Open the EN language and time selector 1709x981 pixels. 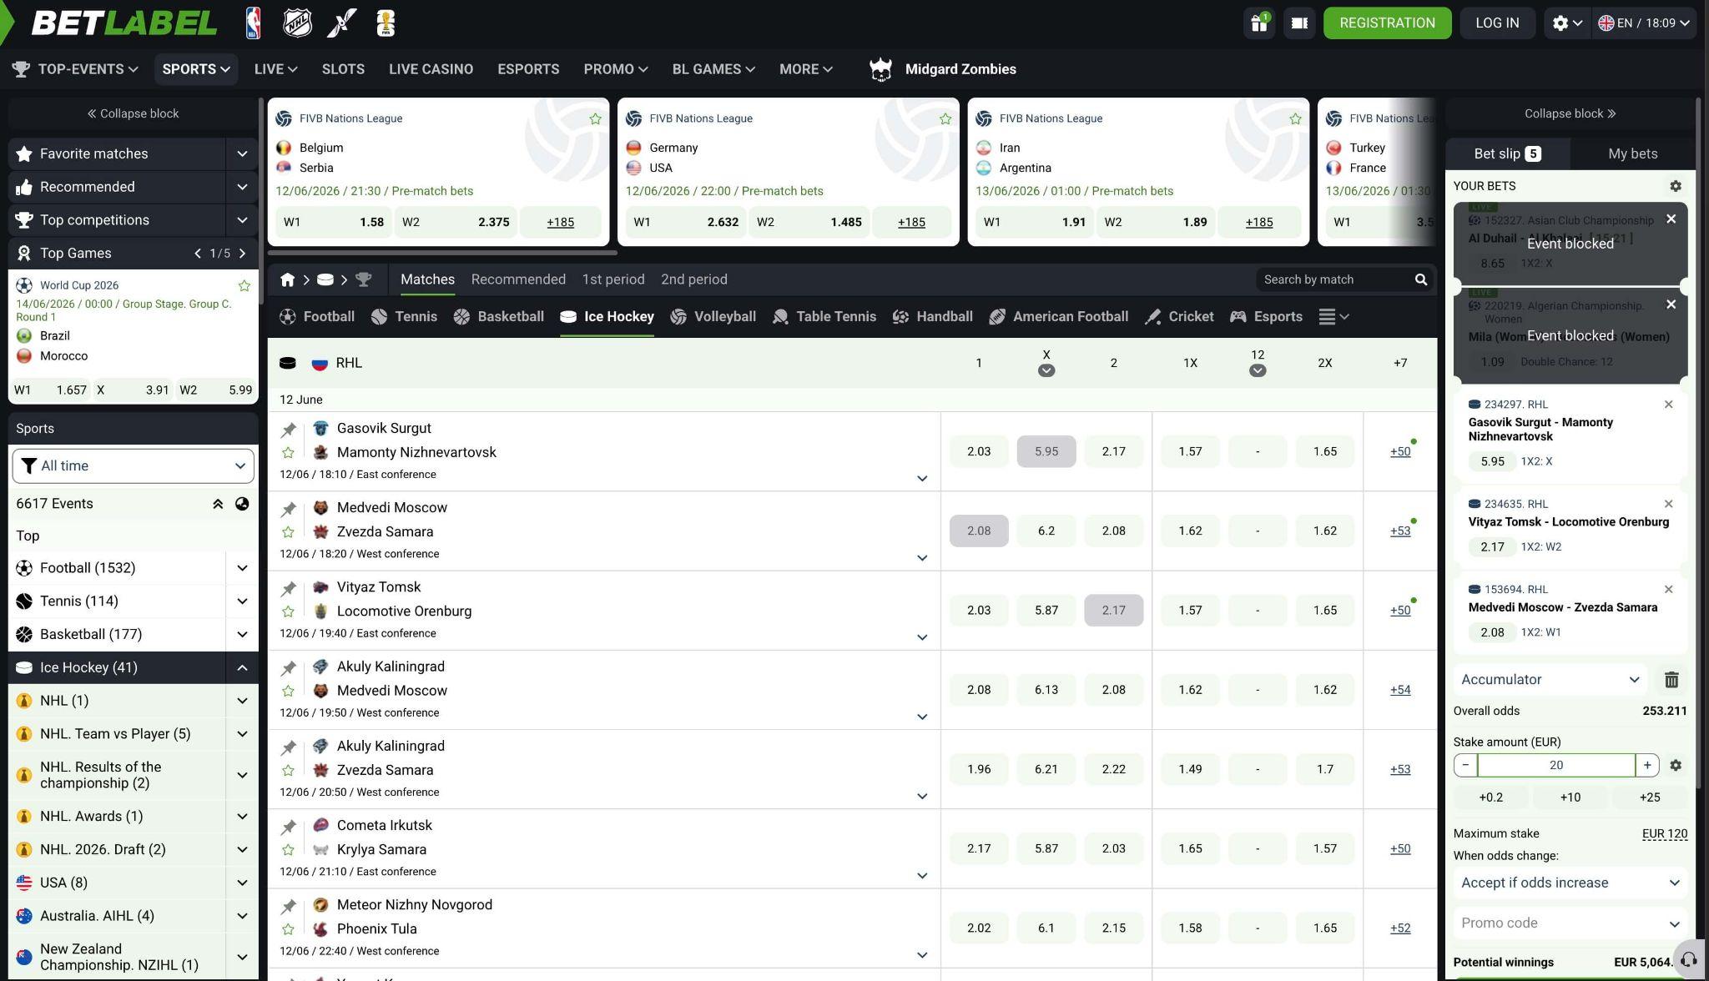pos(1646,23)
